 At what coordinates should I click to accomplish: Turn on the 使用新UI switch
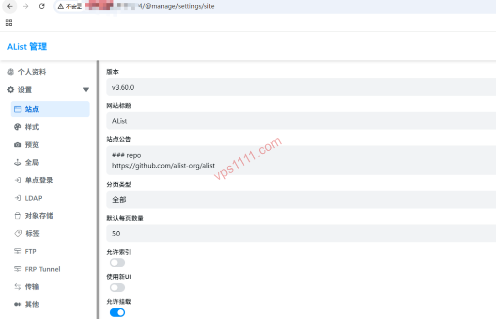point(117,287)
